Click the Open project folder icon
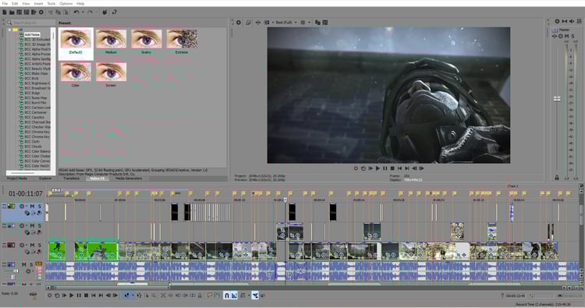585x308 pixels. click(12, 12)
